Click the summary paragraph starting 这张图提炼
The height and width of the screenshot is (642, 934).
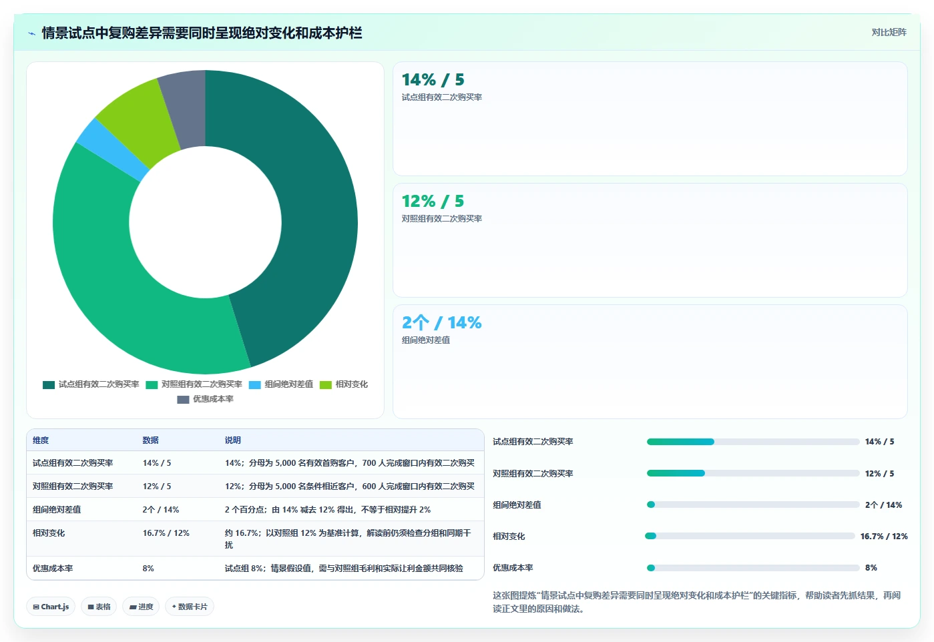(696, 602)
